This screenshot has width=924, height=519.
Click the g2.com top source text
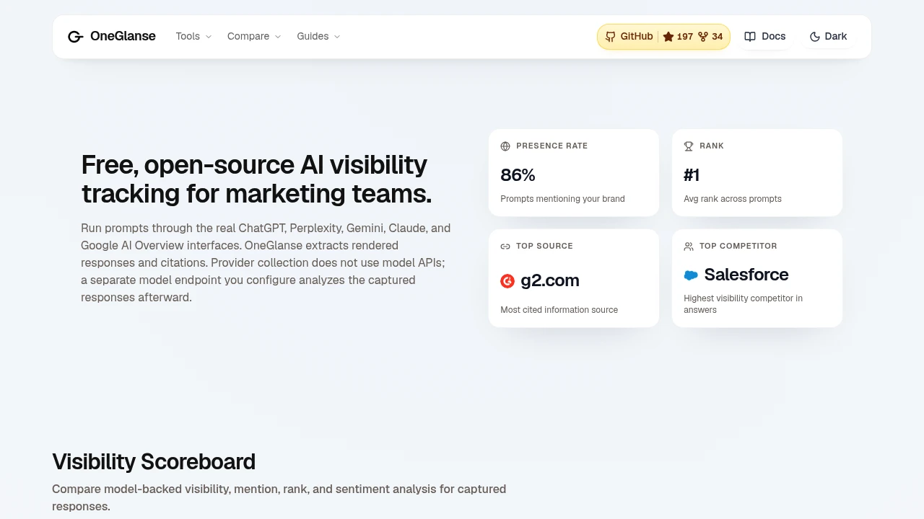click(550, 281)
